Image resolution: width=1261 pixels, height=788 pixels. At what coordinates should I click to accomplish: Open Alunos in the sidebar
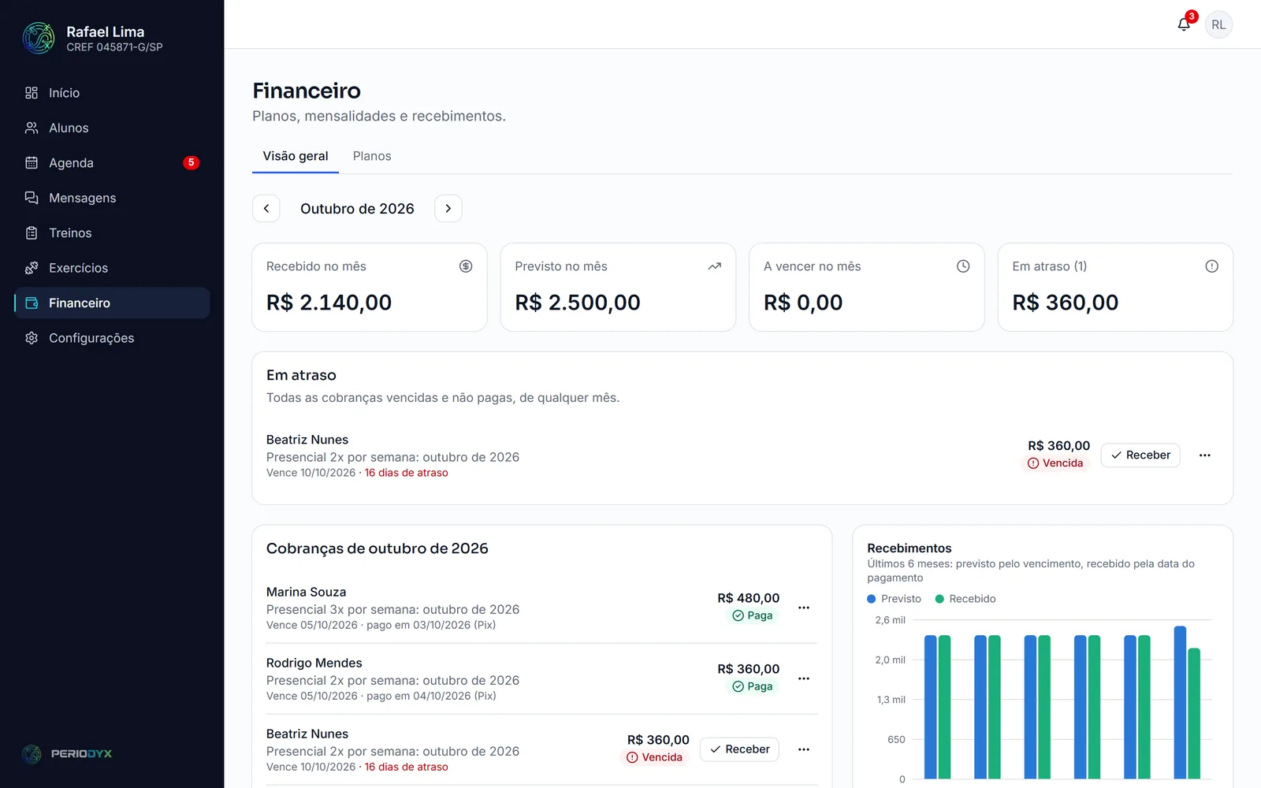112,128
